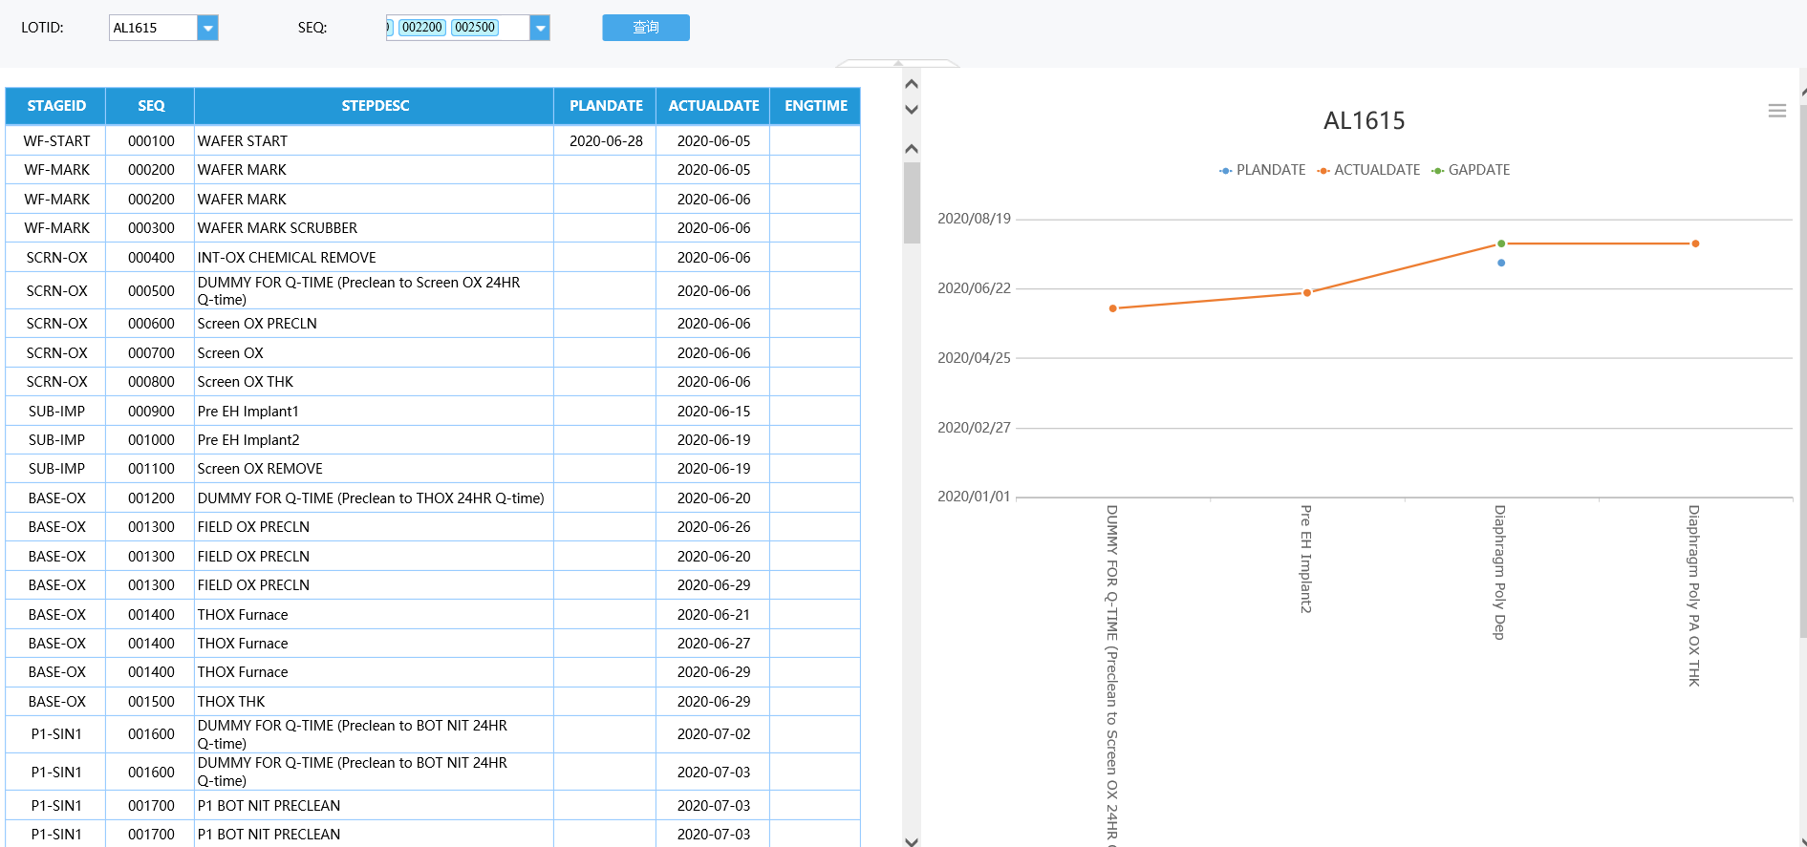Click ACTUALDATE value 2020-06-15
1807x847 pixels.
(714, 412)
